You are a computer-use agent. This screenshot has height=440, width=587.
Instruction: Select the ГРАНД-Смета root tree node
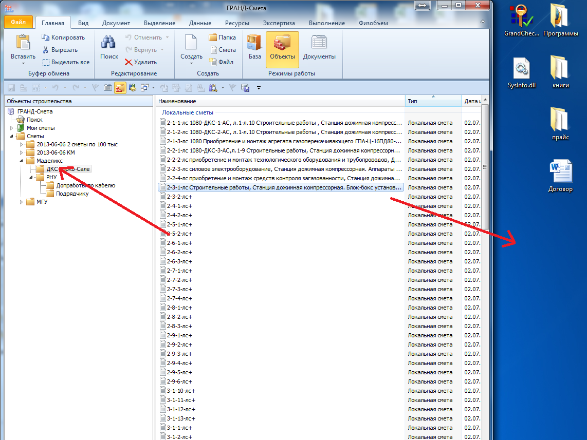[x=35, y=111]
